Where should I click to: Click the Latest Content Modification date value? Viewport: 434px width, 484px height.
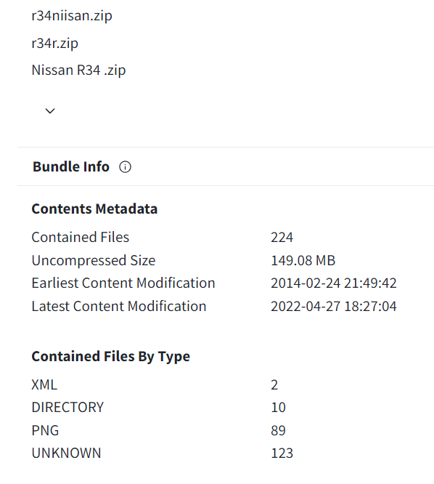tap(334, 306)
